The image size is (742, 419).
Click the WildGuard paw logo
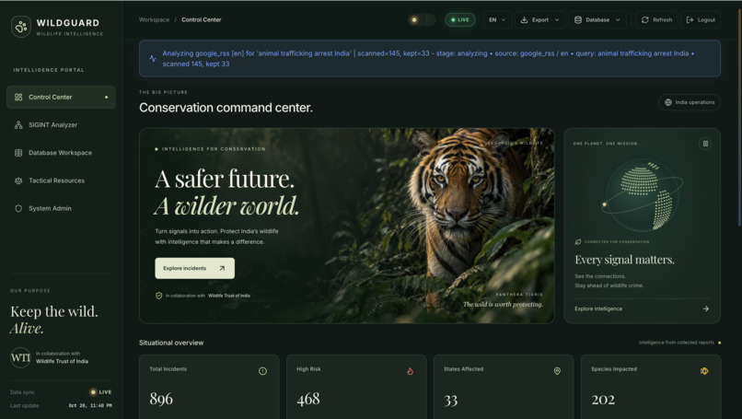(x=21, y=27)
